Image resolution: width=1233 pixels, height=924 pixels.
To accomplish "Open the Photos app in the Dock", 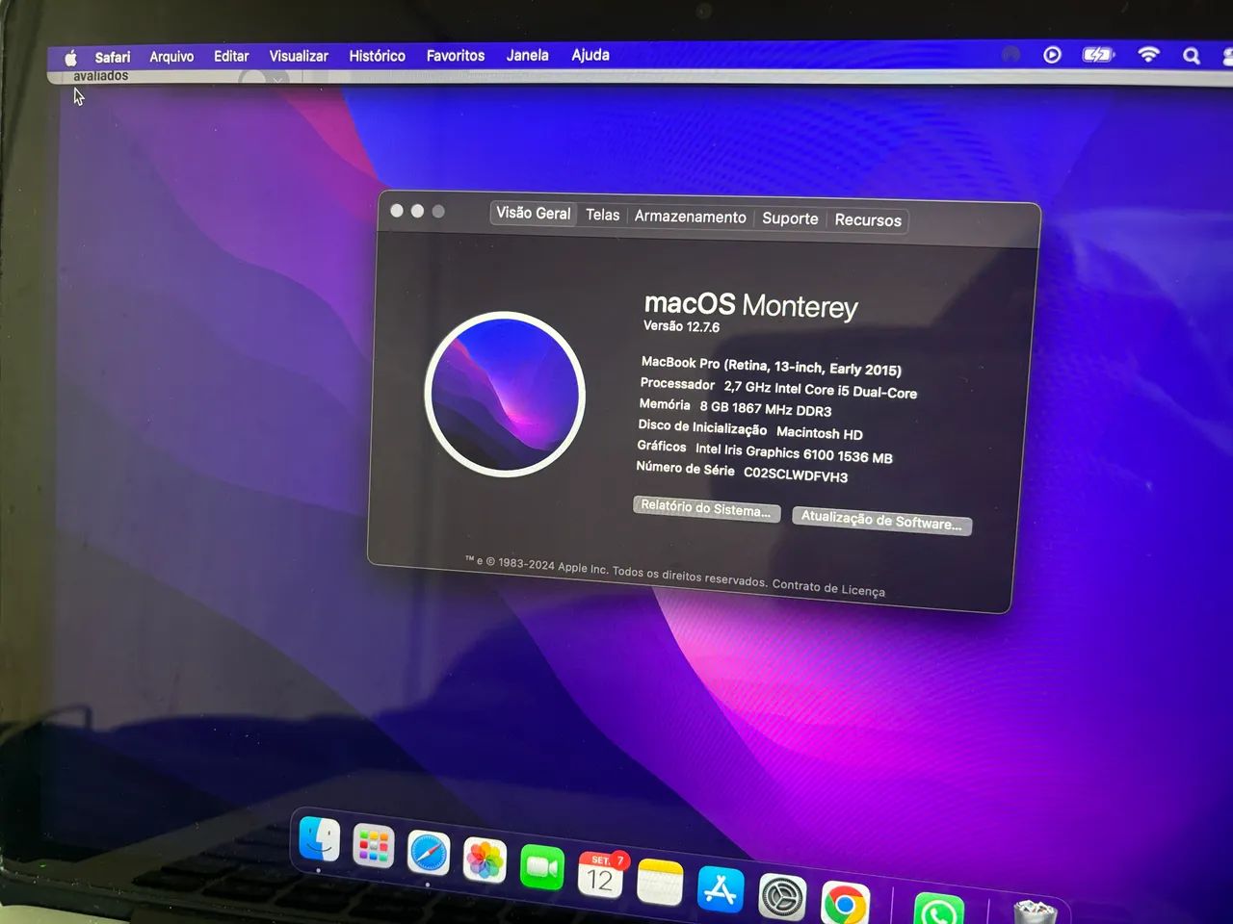I will [x=485, y=861].
